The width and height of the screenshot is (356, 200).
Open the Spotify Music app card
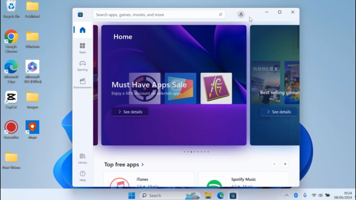click(243, 179)
